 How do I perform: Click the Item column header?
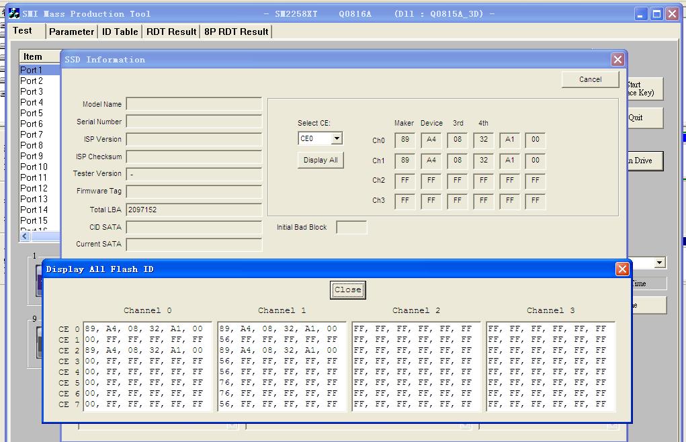click(40, 57)
